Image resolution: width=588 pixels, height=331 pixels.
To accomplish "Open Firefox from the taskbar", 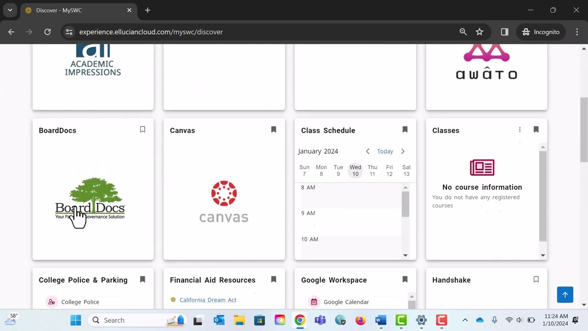I will (x=361, y=320).
